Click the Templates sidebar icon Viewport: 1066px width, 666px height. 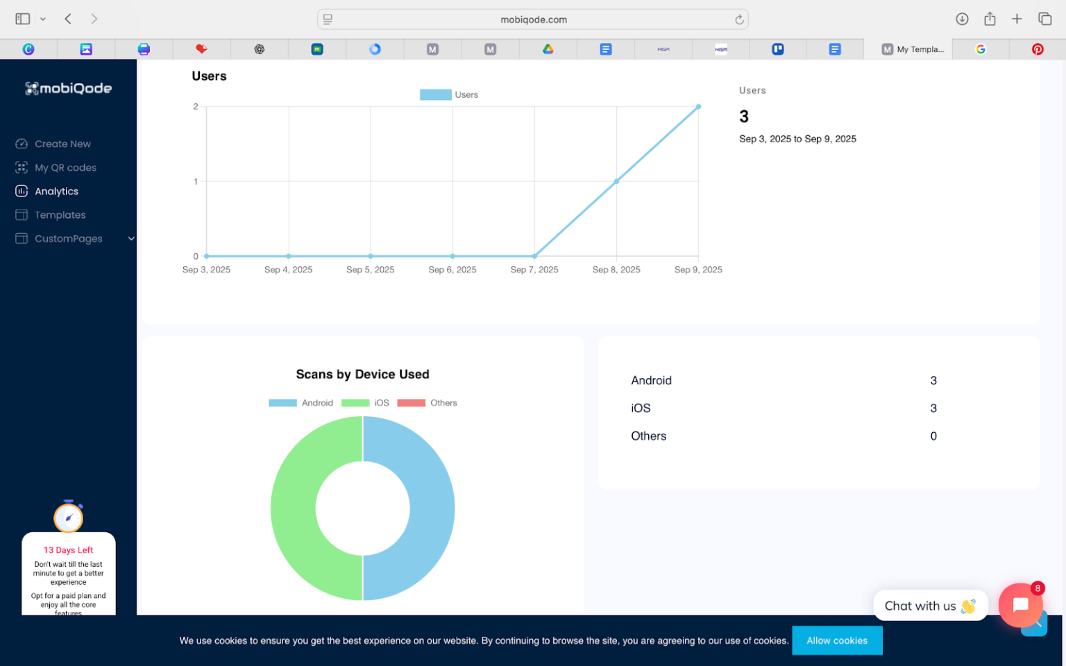[22, 215]
